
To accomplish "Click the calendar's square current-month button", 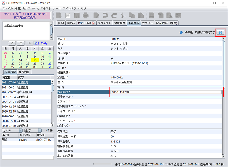I will [21, 43].
